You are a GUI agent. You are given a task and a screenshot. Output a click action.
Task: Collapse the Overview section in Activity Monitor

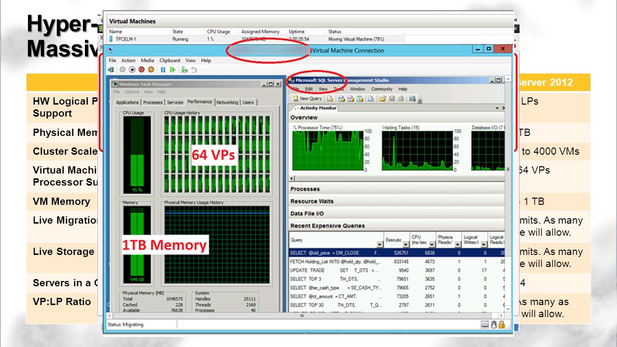coord(397,118)
